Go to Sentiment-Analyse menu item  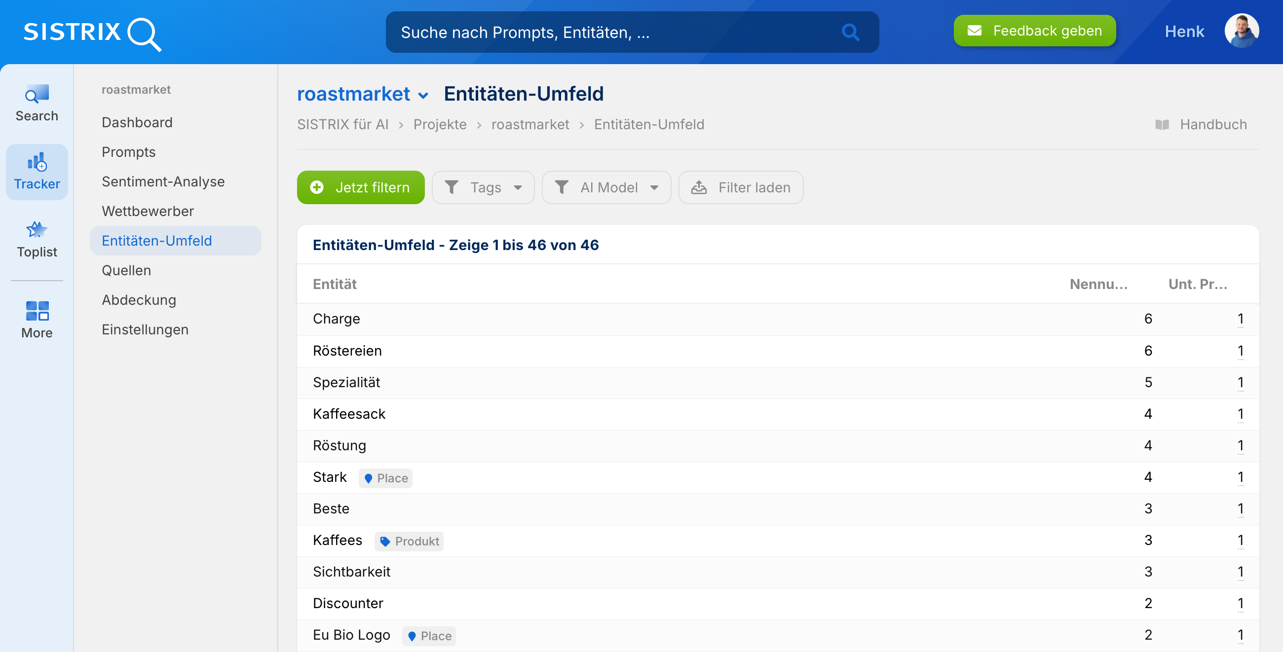163,181
